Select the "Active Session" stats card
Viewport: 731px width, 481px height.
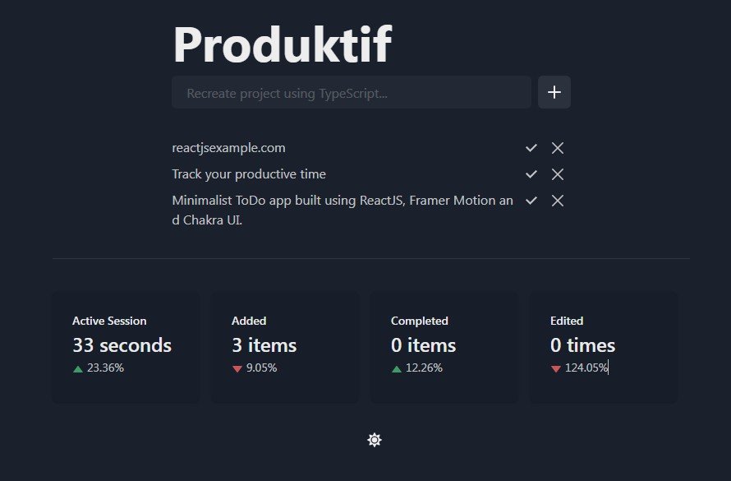pyautogui.click(x=125, y=347)
